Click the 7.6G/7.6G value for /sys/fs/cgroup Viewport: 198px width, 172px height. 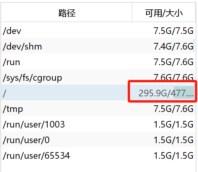pyautogui.click(x=173, y=77)
